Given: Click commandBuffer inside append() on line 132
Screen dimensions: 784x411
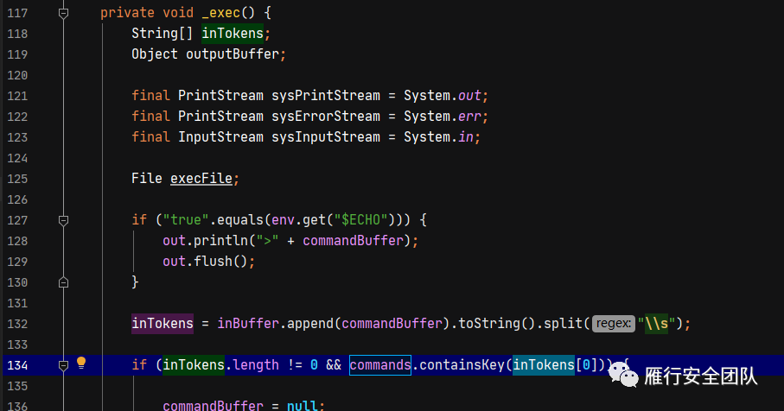Looking at the screenshot, I should pos(392,324).
